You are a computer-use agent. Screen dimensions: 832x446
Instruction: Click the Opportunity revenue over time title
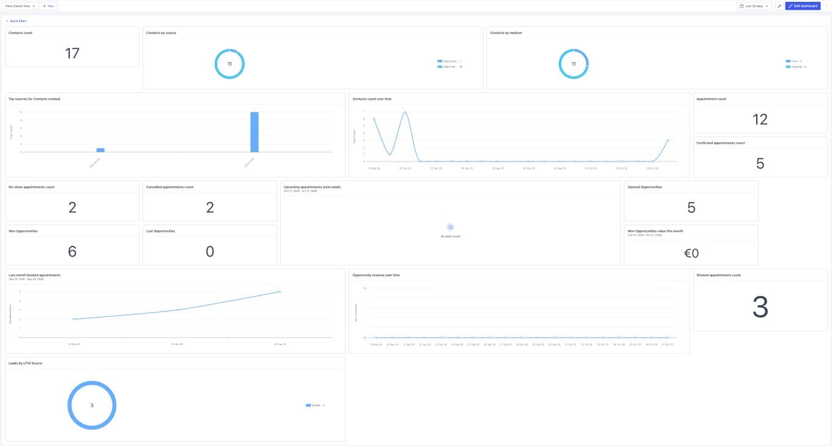pyautogui.click(x=376, y=275)
